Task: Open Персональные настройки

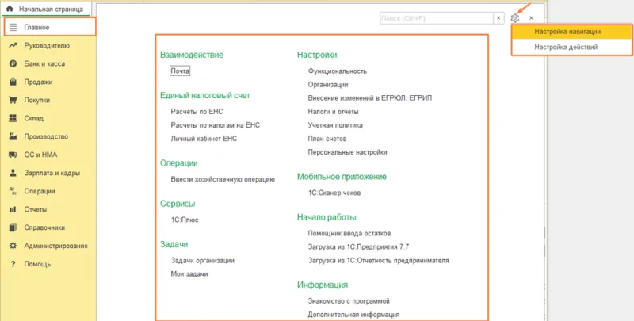Action: pos(348,152)
